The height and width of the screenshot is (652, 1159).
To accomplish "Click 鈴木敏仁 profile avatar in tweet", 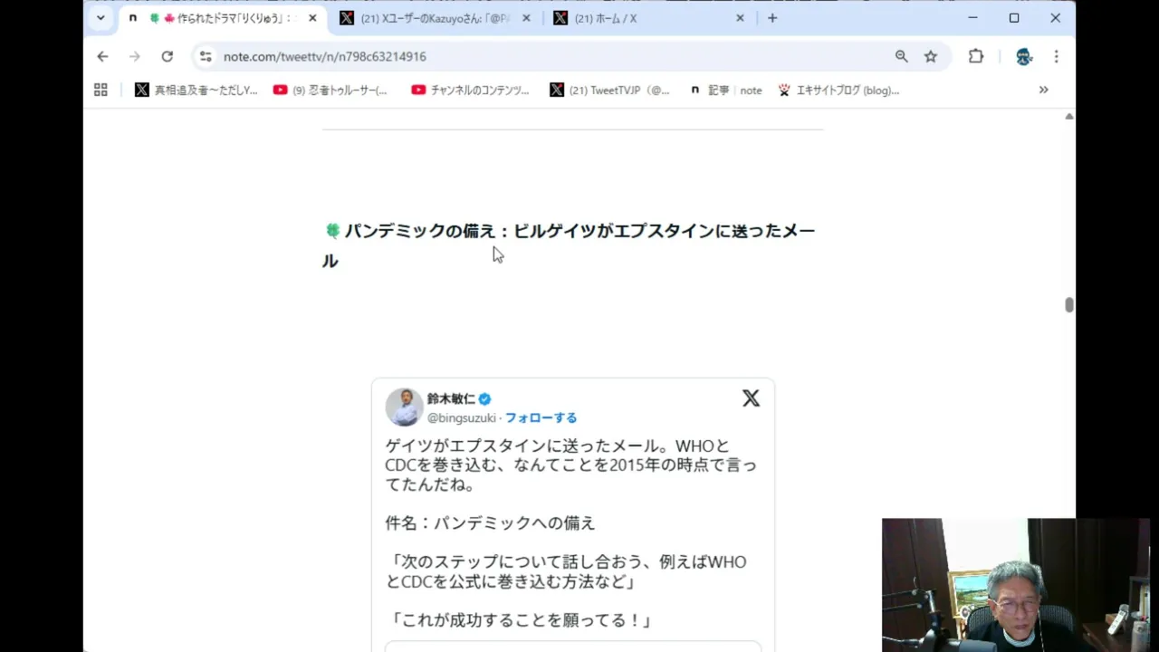I will pos(404,407).
